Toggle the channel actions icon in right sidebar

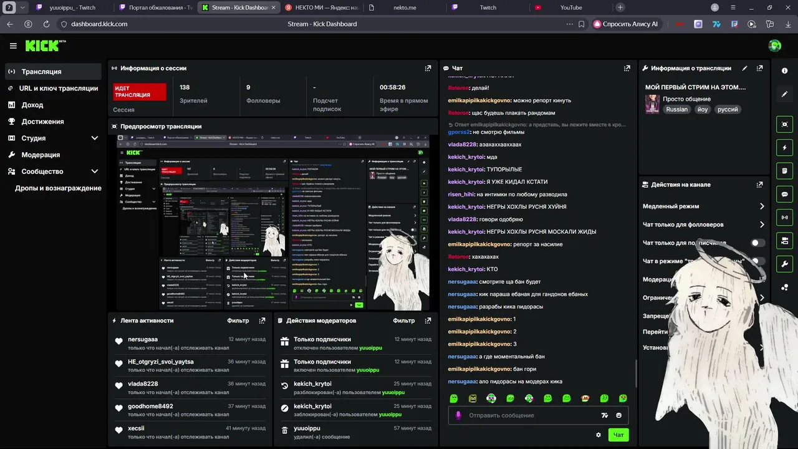tap(784, 241)
